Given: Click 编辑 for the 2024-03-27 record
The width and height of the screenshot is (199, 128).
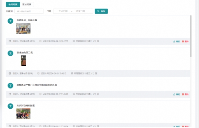Looking at the screenshot, I should [x=177, y=94].
